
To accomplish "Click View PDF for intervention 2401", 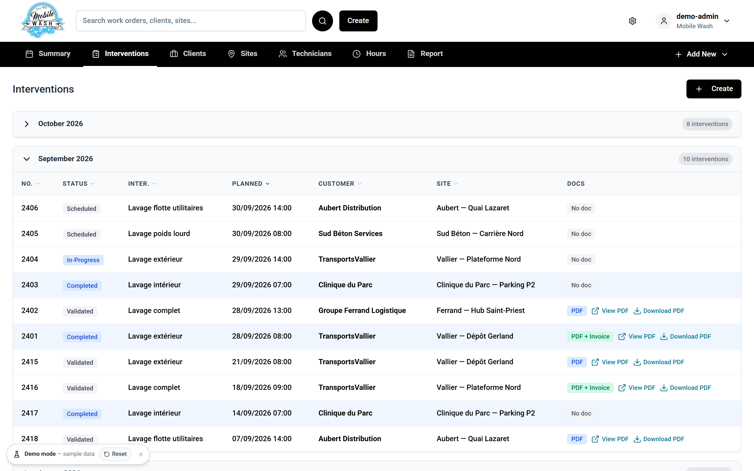I will point(637,337).
